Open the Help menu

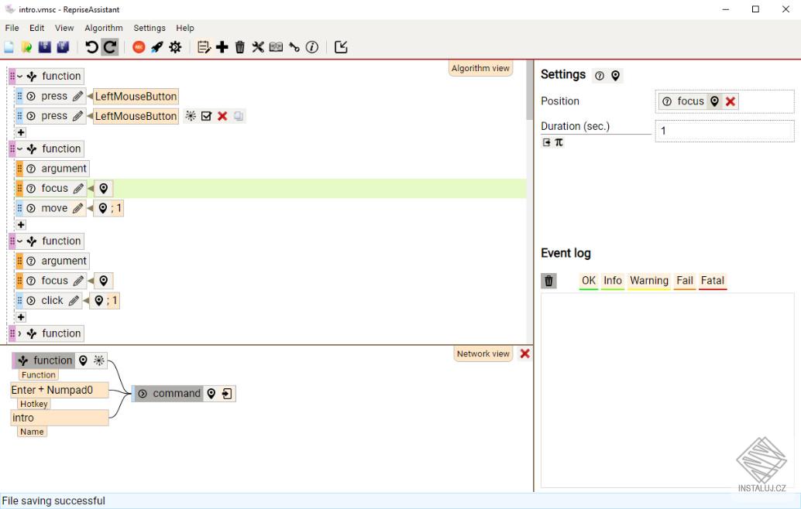point(185,28)
